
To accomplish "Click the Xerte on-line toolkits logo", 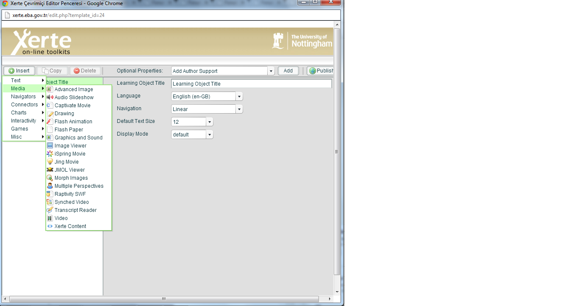I will click(x=42, y=42).
